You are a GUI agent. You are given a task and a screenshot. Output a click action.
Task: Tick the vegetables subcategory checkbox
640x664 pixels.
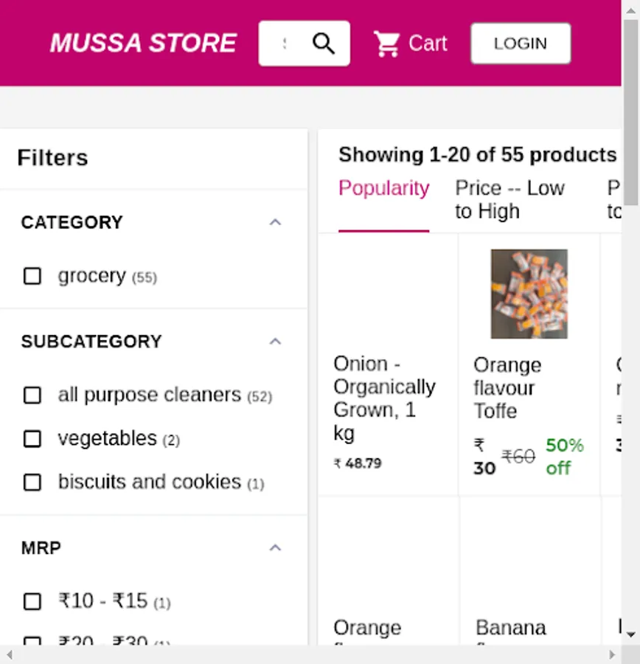pos(32,439)
